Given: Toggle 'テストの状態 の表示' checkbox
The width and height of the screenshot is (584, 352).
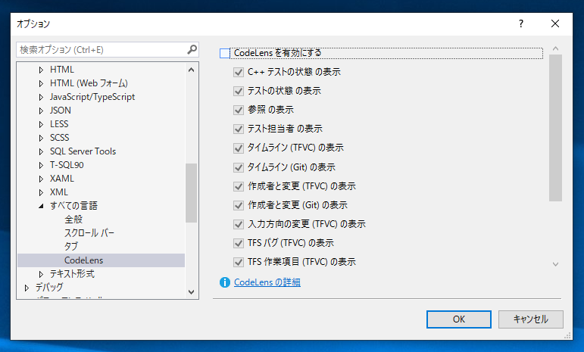Looking at the screenshot, I should [x=239, y=91].
